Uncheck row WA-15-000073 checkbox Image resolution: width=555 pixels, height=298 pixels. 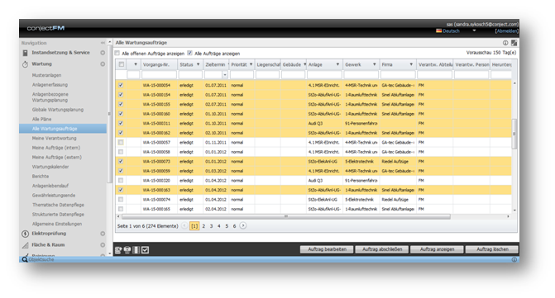tap(121, 161)
